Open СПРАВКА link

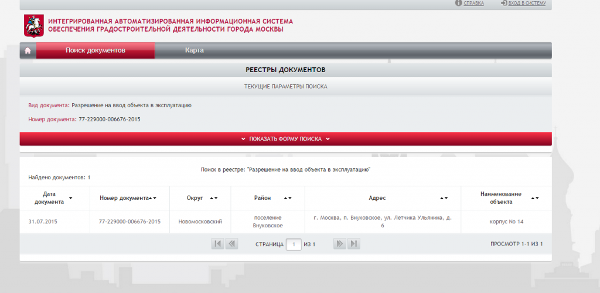[x=473, y=3]
